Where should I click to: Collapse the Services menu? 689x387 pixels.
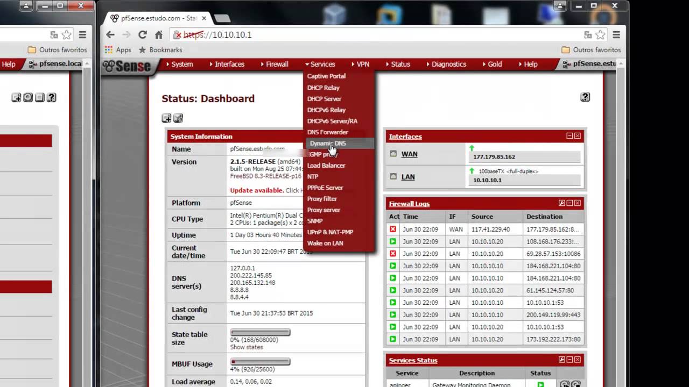320,64
